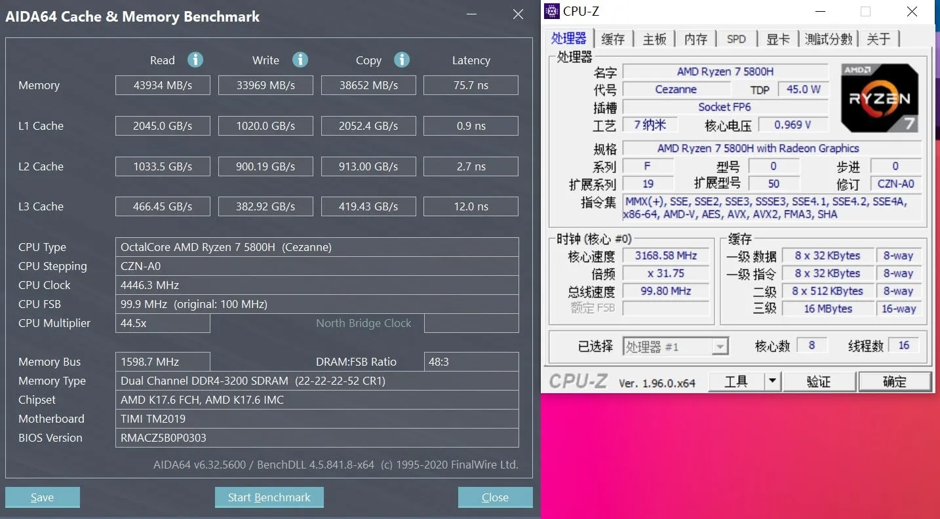Screen dimensions: 940x519
Task: Open the processor selection dropdown in CPU-Z
Action: [x=675, y=346]
